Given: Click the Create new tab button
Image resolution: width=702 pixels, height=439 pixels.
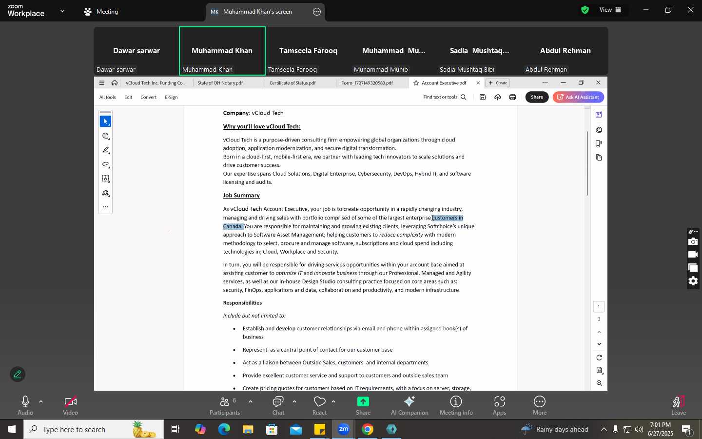Looking at the screenshot, I should point(498,83).
